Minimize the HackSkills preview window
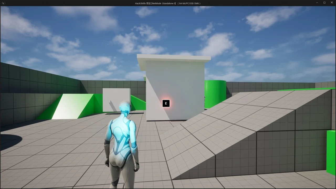Image resolution: width=336 pixels, height=189 pixels. click(317, 3)
